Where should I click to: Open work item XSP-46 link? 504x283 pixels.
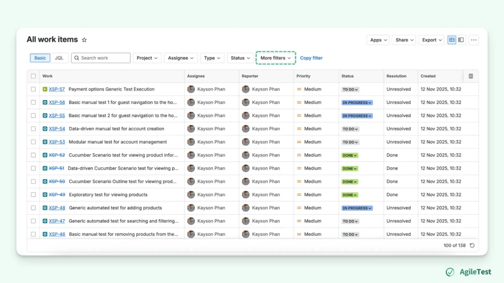point(57,234)
